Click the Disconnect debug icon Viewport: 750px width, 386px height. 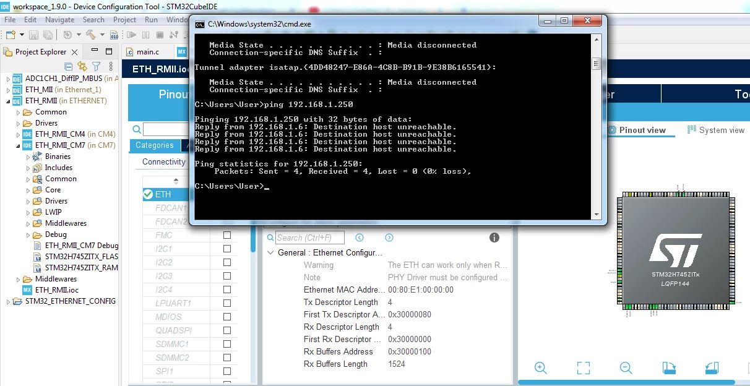coord(174,35)
